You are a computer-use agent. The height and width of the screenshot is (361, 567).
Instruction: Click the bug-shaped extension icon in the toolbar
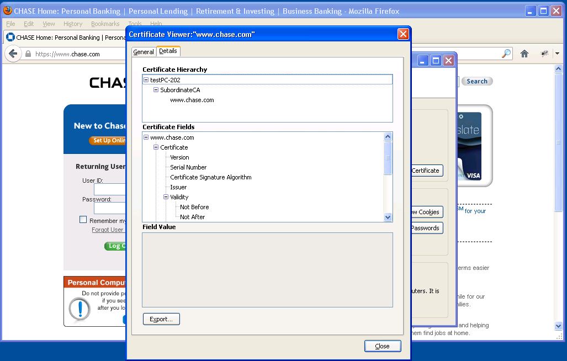543,53
